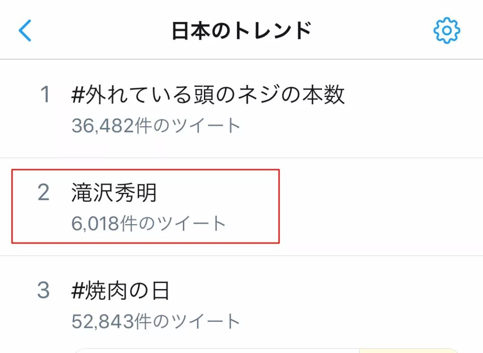This screenshot has height=353, width=483.
Task: Click the hash symbol before 外れている
Action: click(78, 94)
